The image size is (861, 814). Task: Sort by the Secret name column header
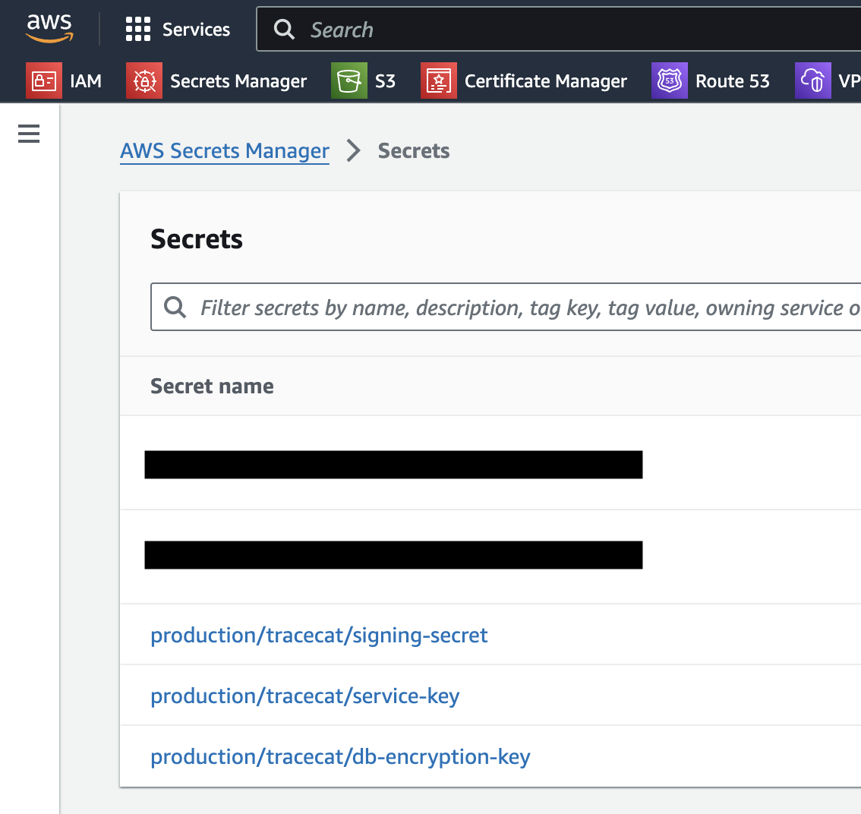(x=212, y=386)
